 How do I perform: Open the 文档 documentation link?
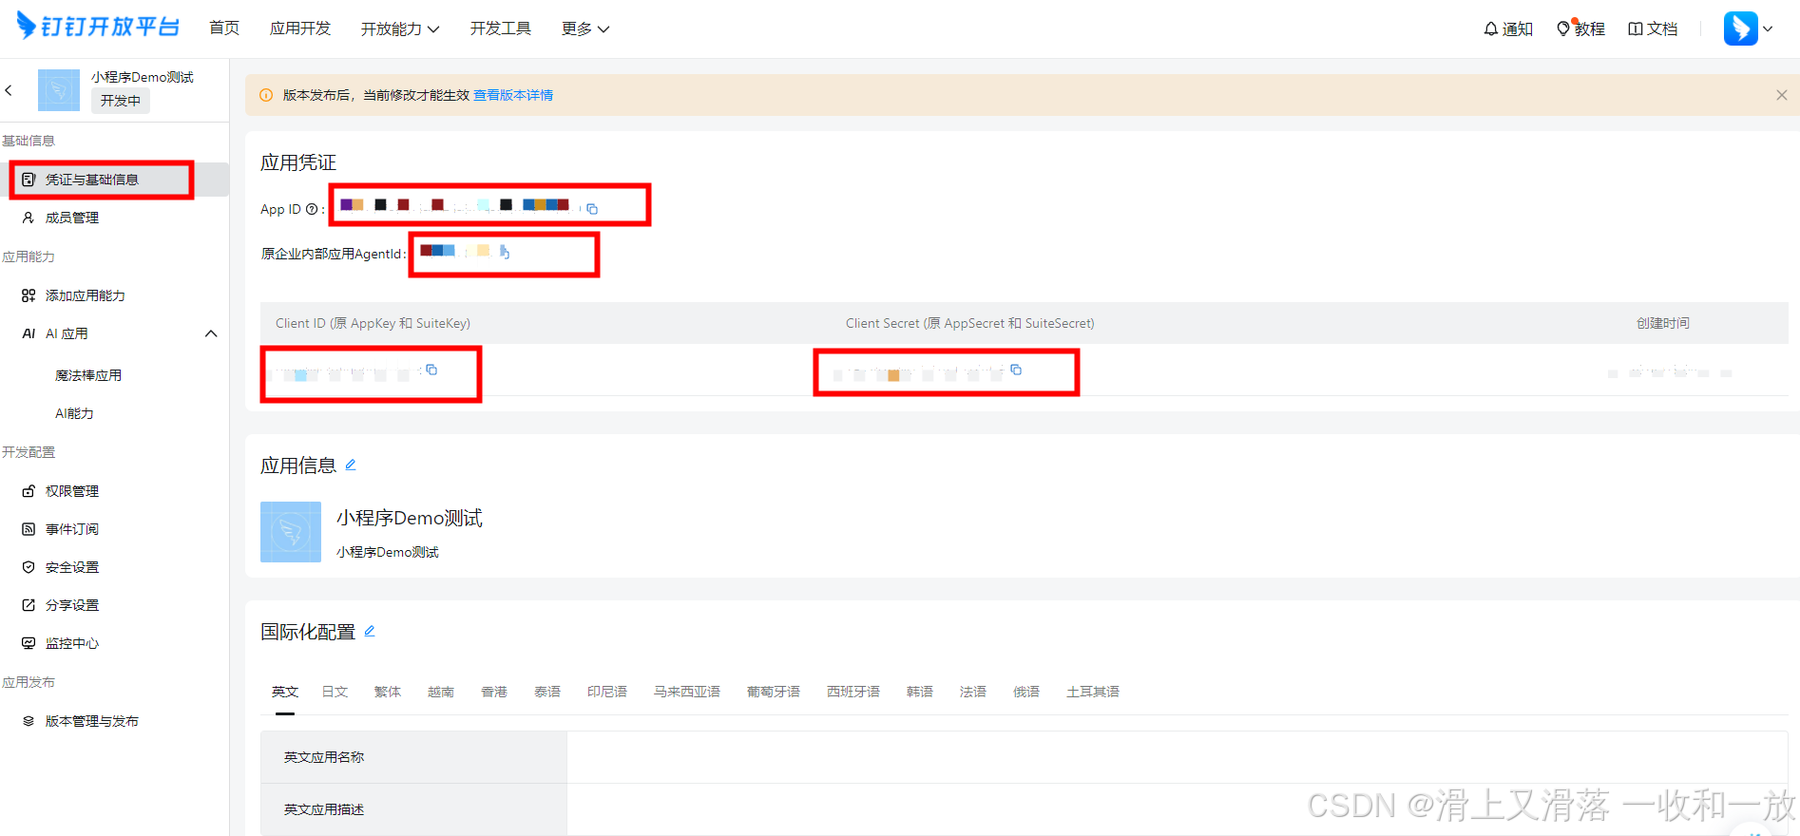[x=1653, y=29]
